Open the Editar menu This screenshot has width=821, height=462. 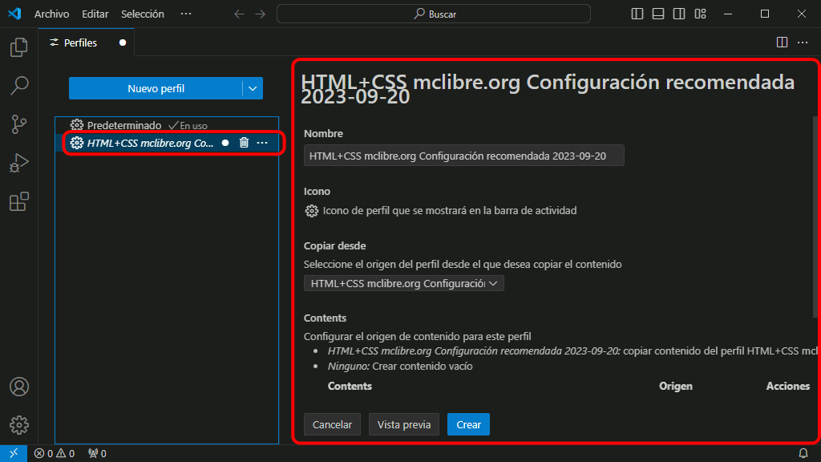pos(95,14)
